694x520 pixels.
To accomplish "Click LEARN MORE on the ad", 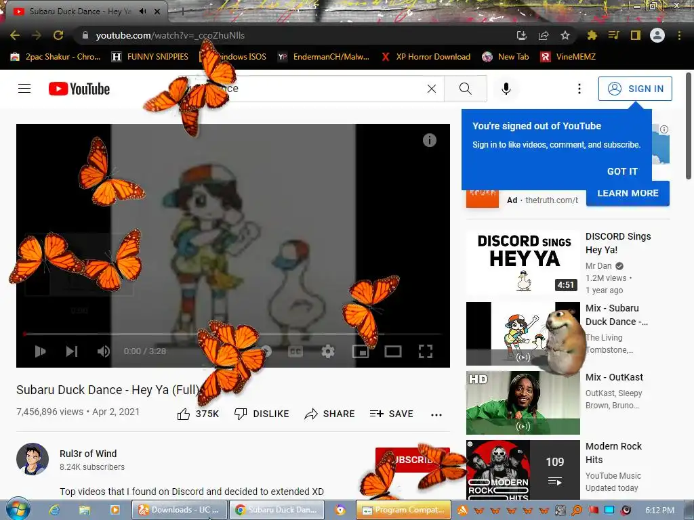I will (628, 193).
